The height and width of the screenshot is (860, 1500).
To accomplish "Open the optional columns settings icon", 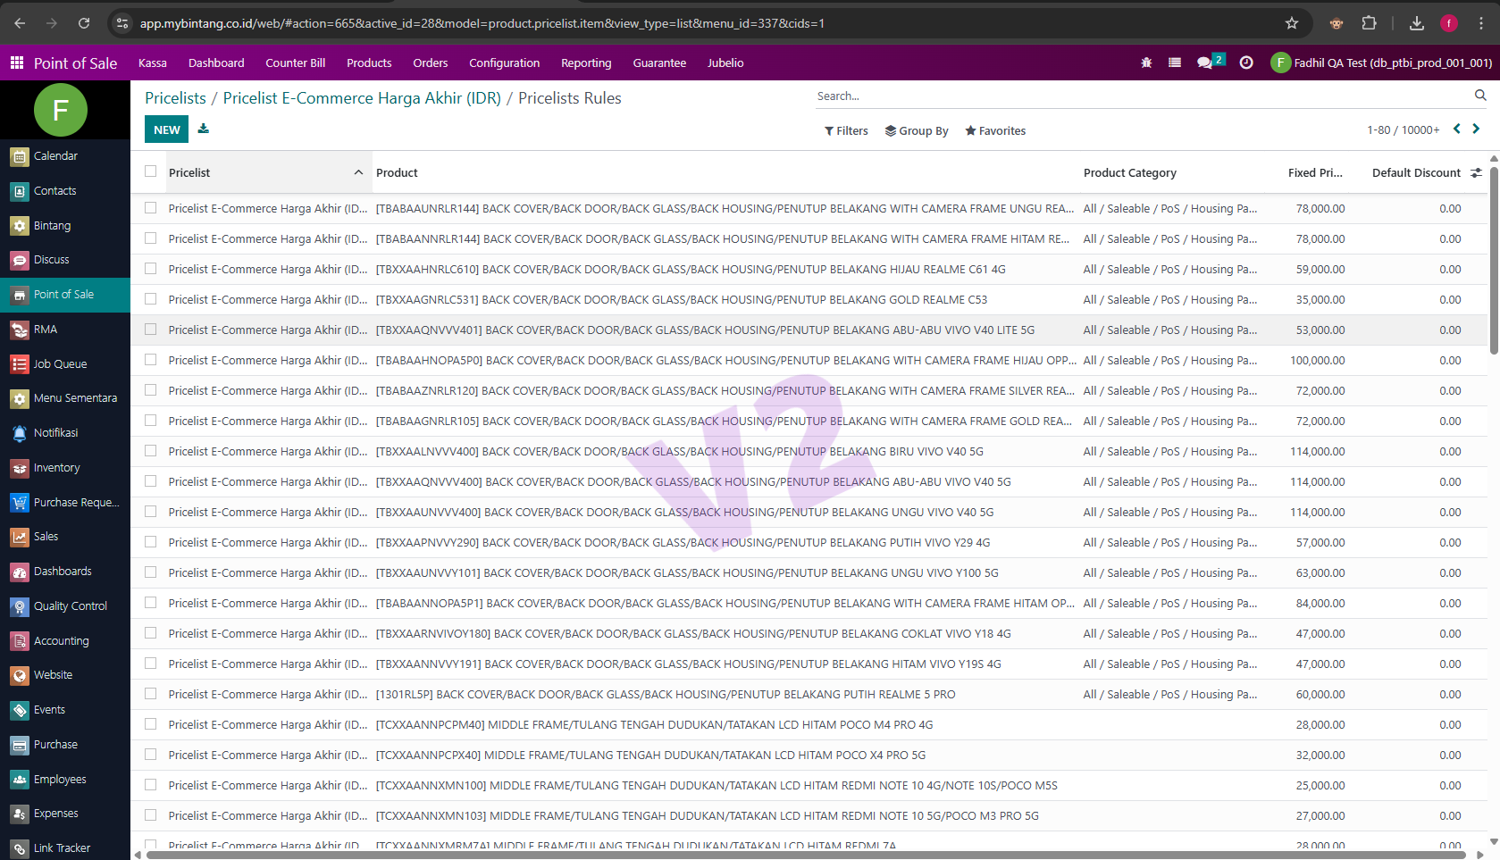I will [1476, 172].
